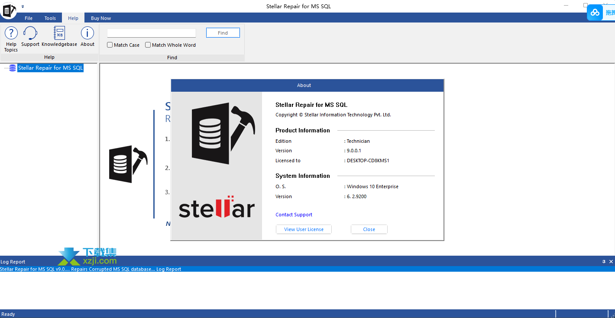Image resolution: width=615 pixels, height=318 pixels.
Task: Click the About info icon
Action: point(87,37)
